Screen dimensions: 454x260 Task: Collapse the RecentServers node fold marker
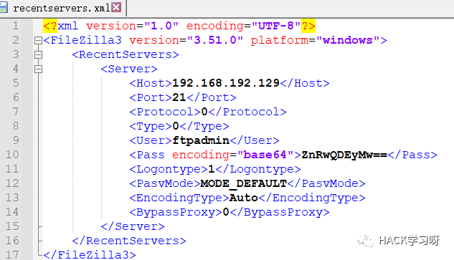(38, 54)
